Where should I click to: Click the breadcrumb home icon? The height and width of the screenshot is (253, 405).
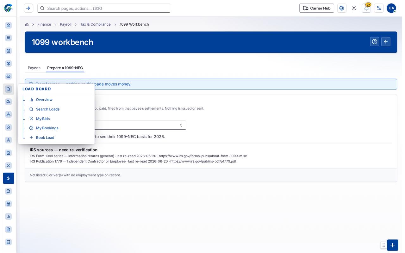point(27,24)
